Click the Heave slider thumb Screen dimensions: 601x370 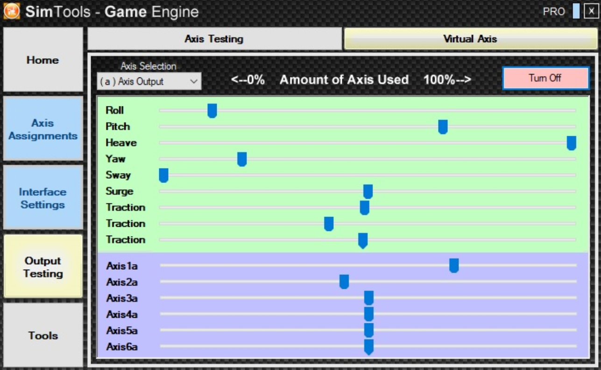coord(571,143)
